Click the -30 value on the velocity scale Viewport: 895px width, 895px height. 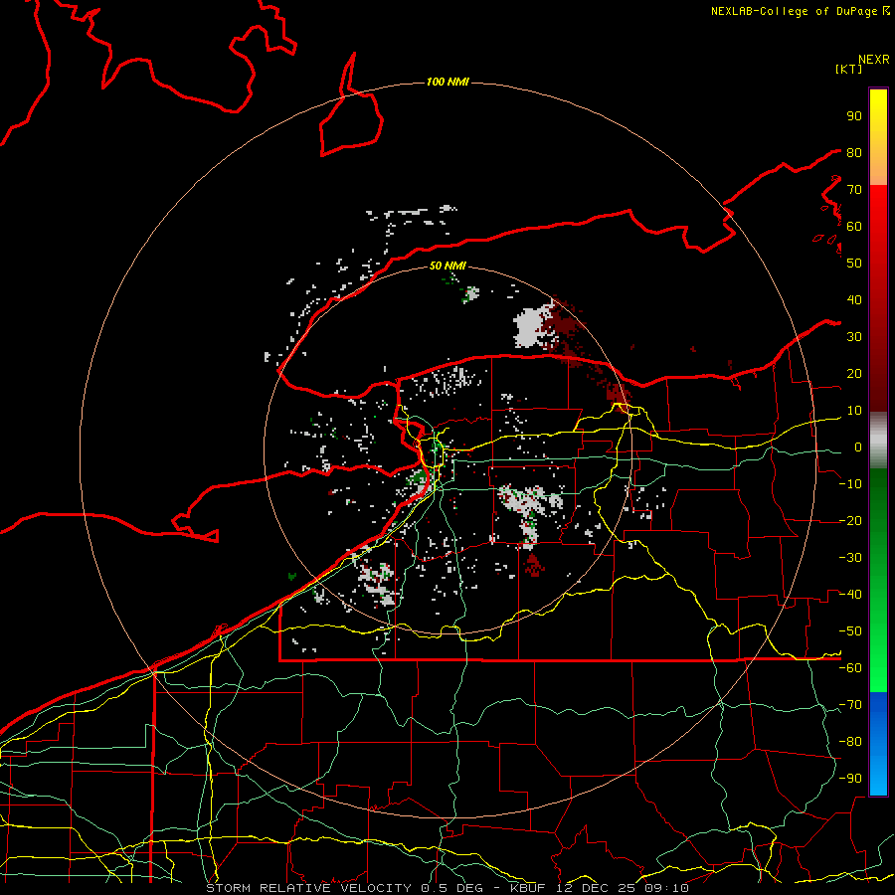(850, 558)
